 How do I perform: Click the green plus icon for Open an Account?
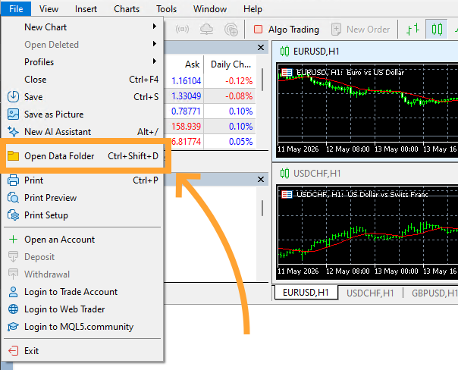coord(13,240)
